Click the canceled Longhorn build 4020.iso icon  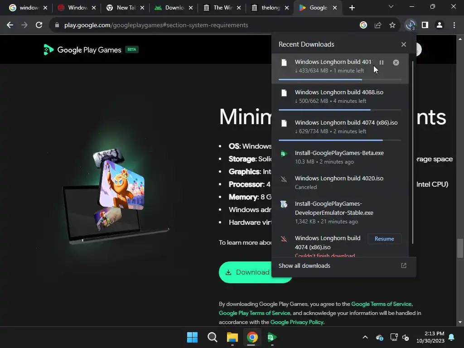coord(284,179)
